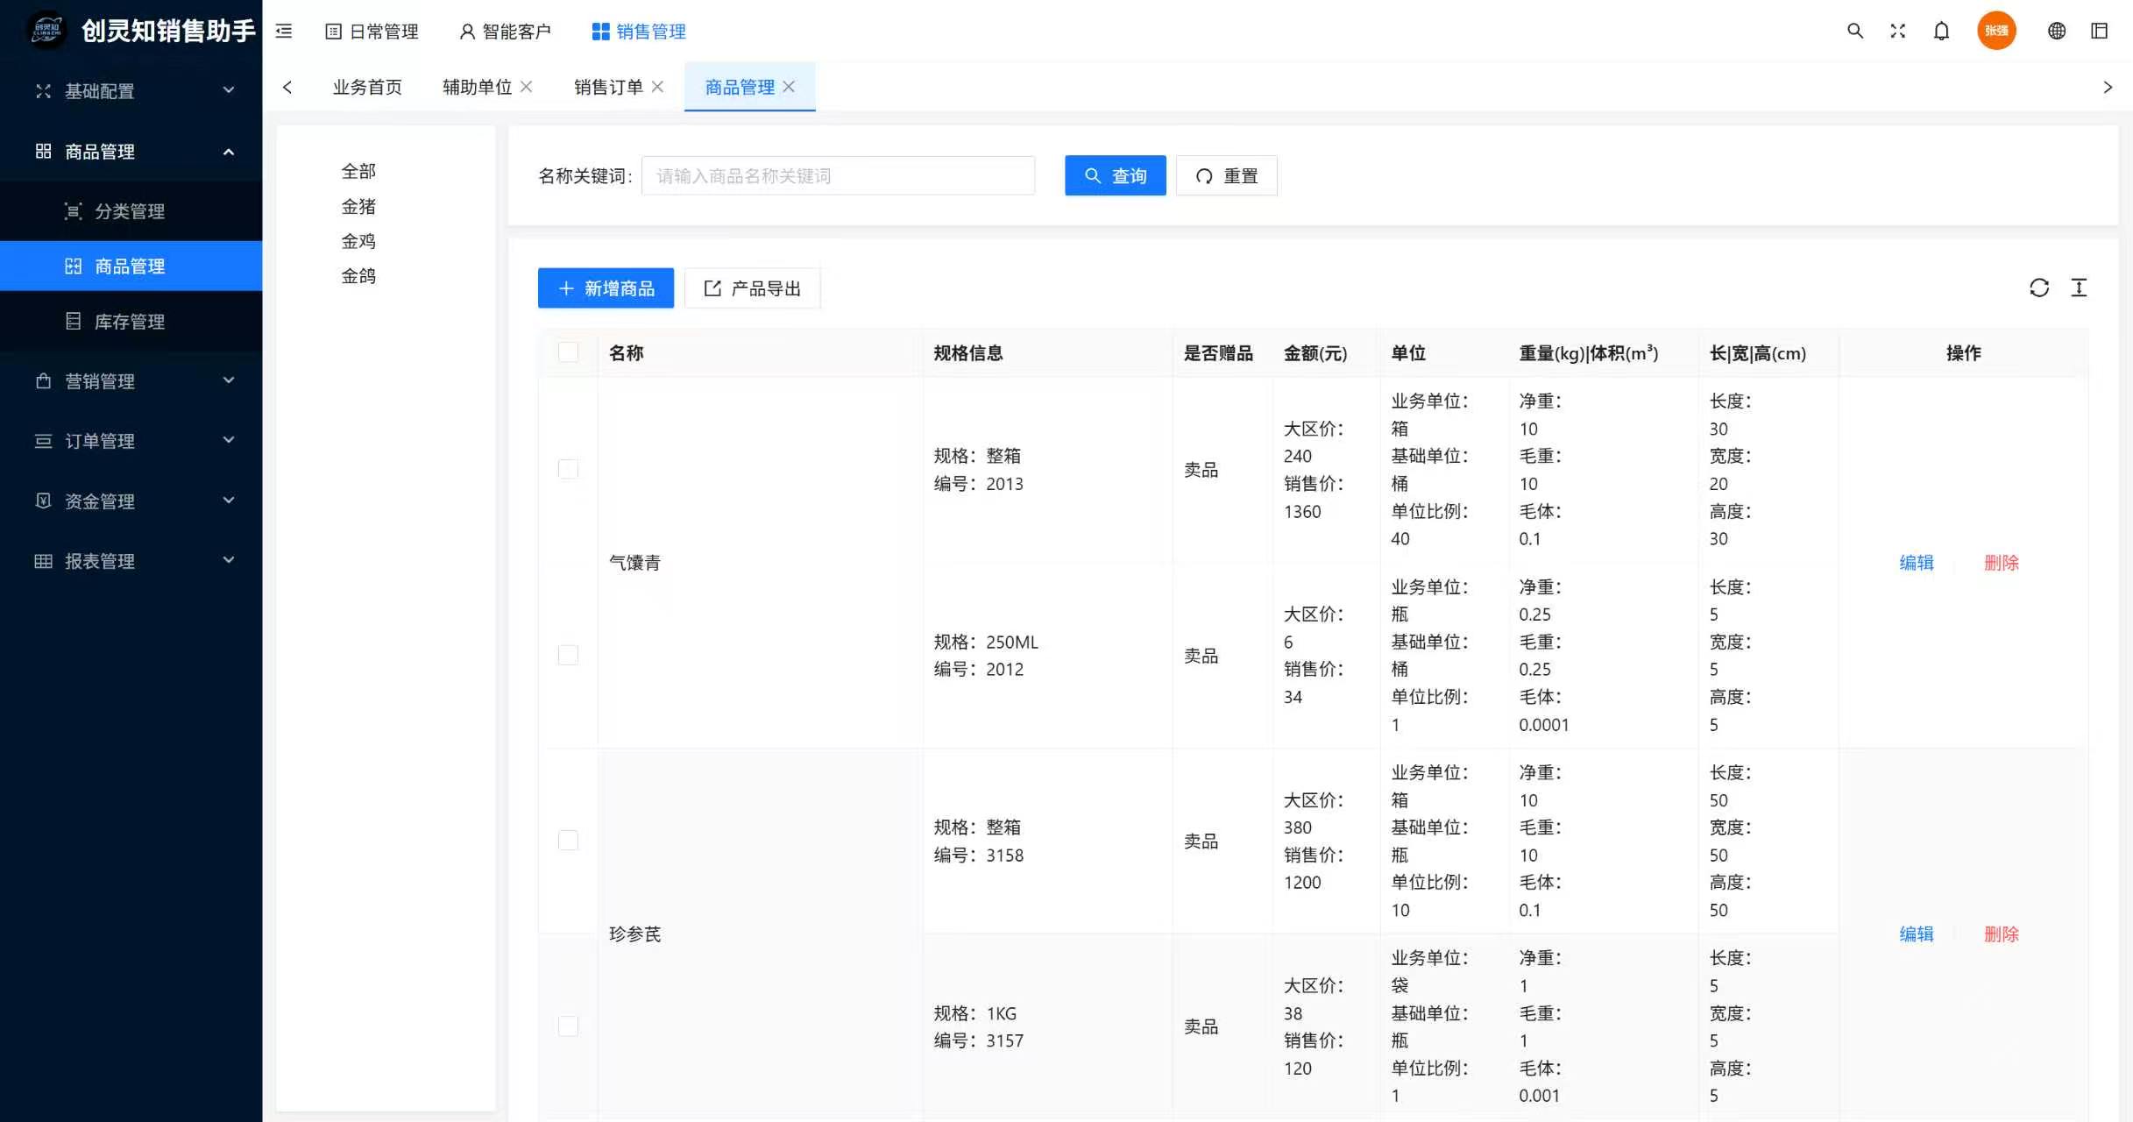Click 编辑 for product 珍参芪

(1917, 934)
